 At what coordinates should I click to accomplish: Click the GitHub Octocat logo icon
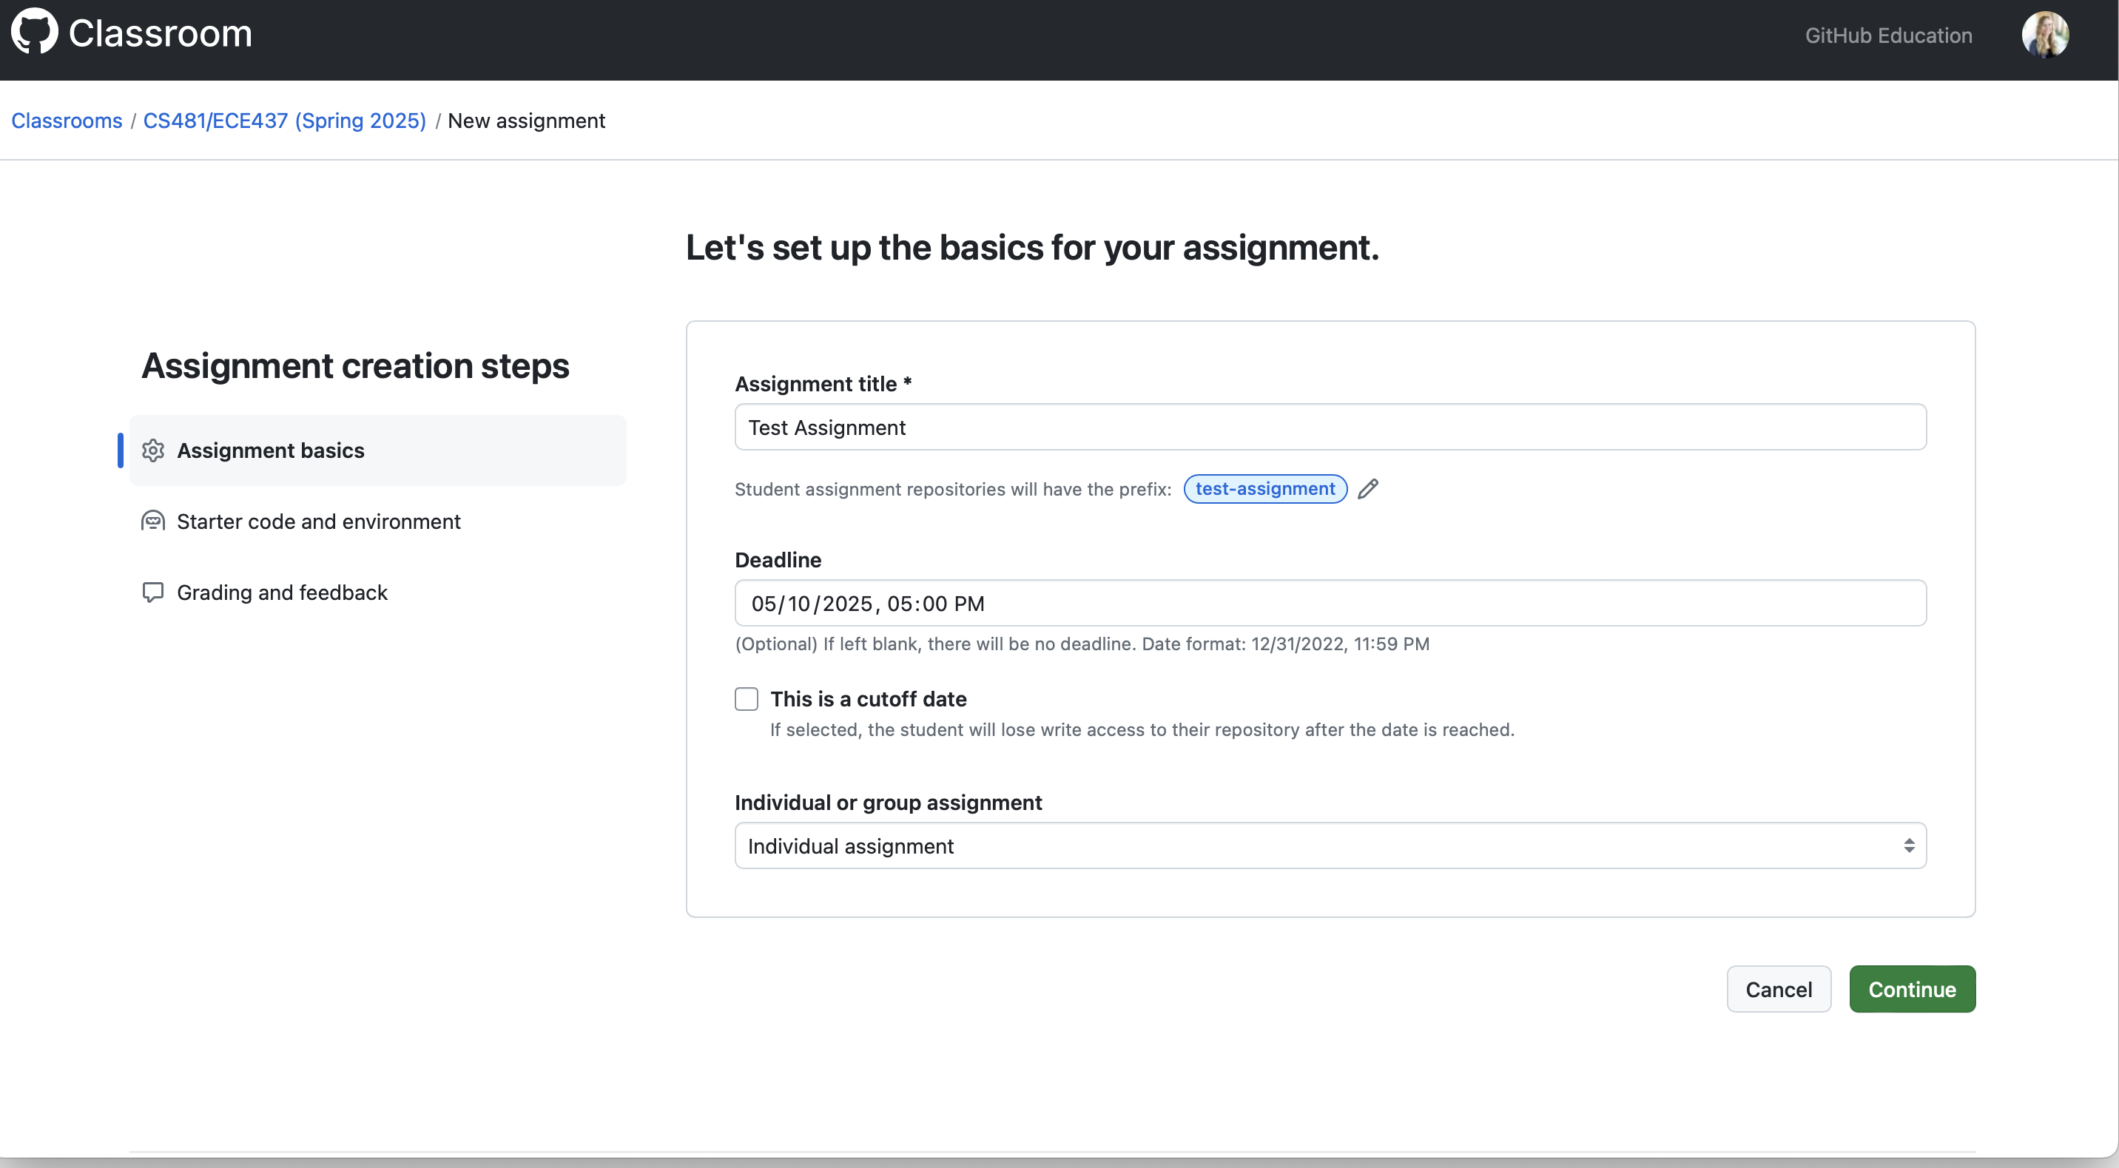[x=35, y=31]
